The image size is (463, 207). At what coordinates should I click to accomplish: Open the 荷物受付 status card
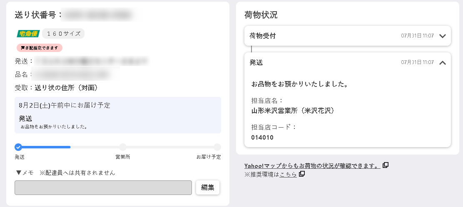(348, 36)
